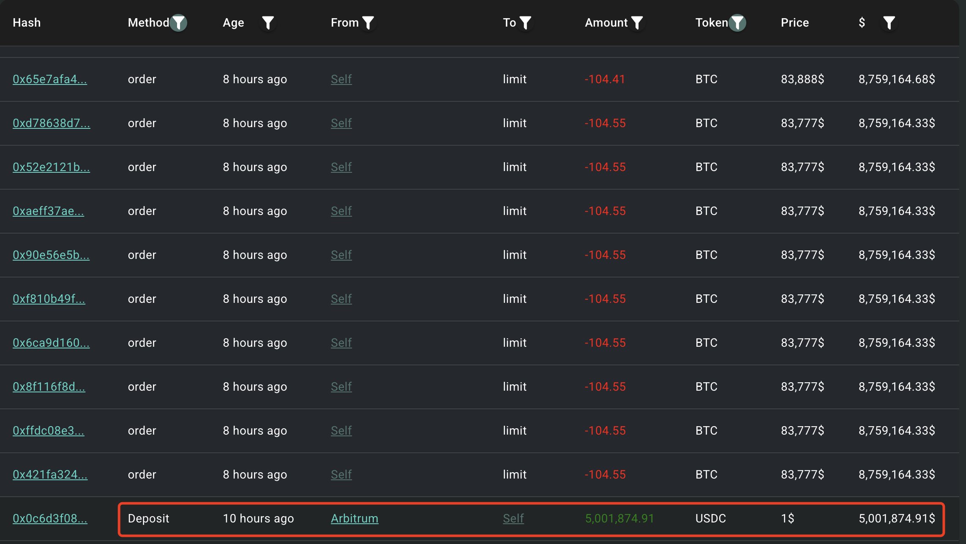966x544 pixels.
Task: Click Self in the 0x52e2121b row
Action: click(x=341, y=167)
